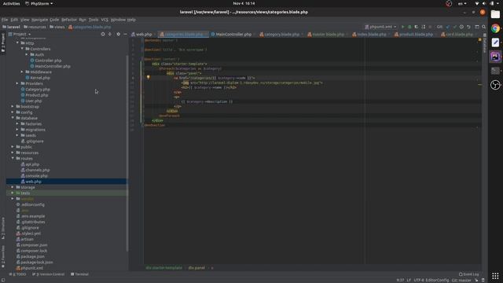This screenshot has width=503, height=283.
Task: Hide the Project panel with minus icon
Action: click(125, 34)
